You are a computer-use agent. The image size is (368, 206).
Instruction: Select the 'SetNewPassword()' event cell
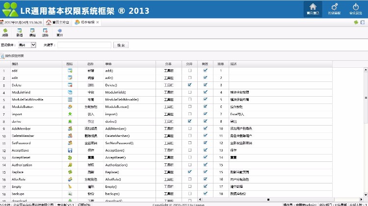[x=130, y=143]
